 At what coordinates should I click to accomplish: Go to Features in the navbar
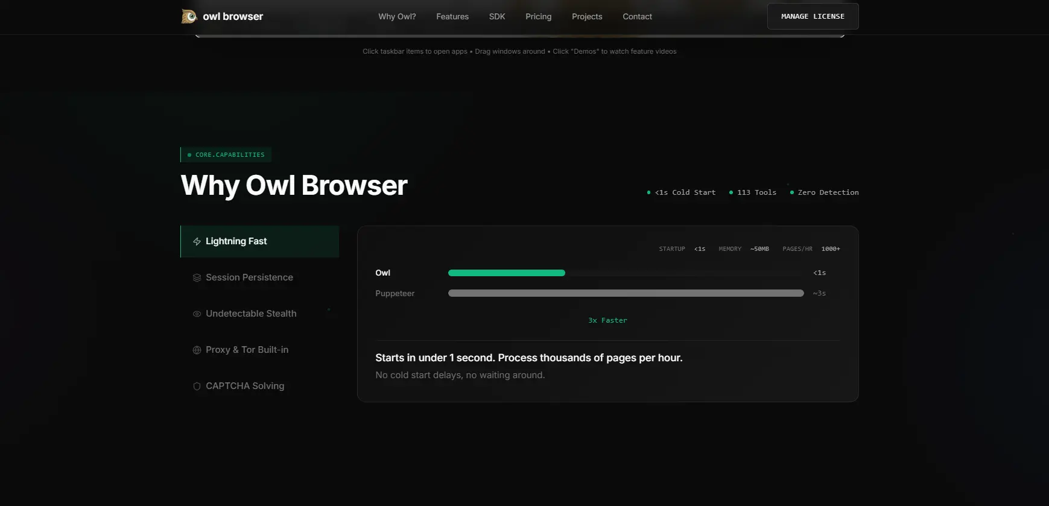click(x=452, y=16)
